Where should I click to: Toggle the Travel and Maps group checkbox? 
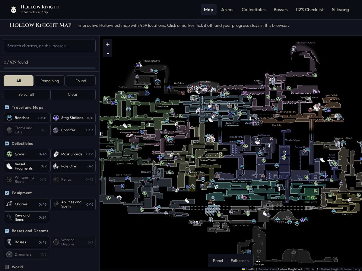coord(7,107)
